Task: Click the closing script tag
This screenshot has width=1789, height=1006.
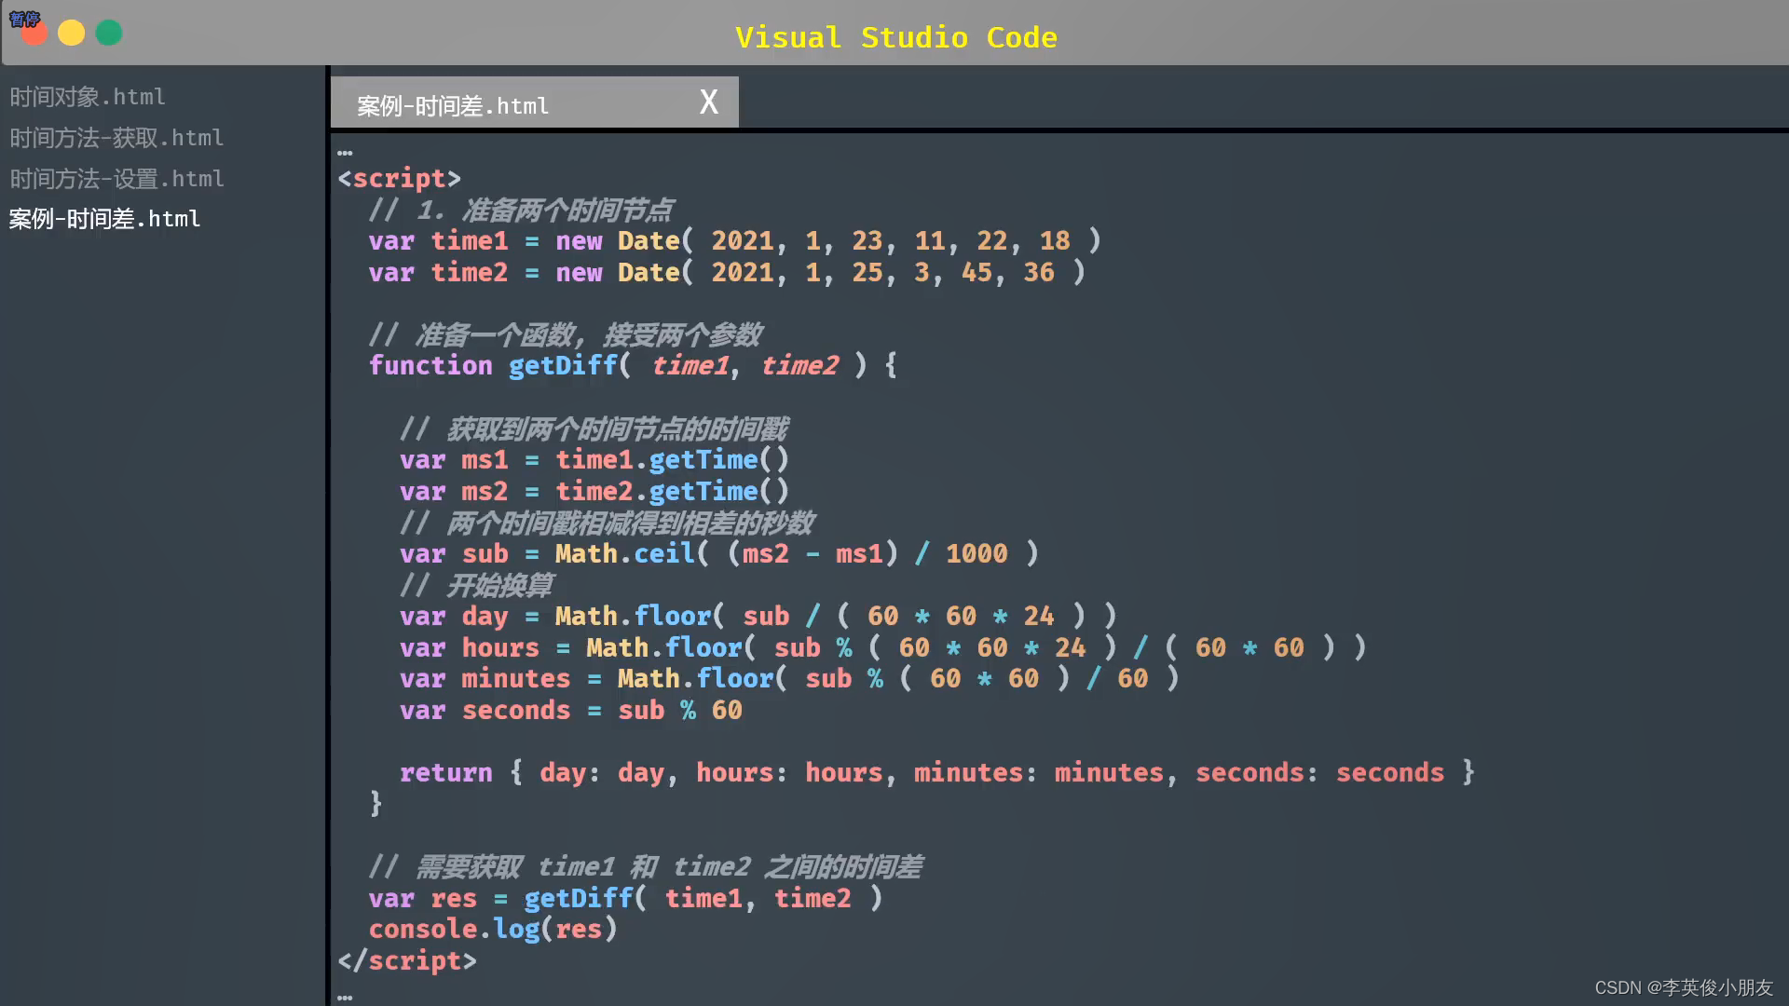Action: [x=406, y=960]
